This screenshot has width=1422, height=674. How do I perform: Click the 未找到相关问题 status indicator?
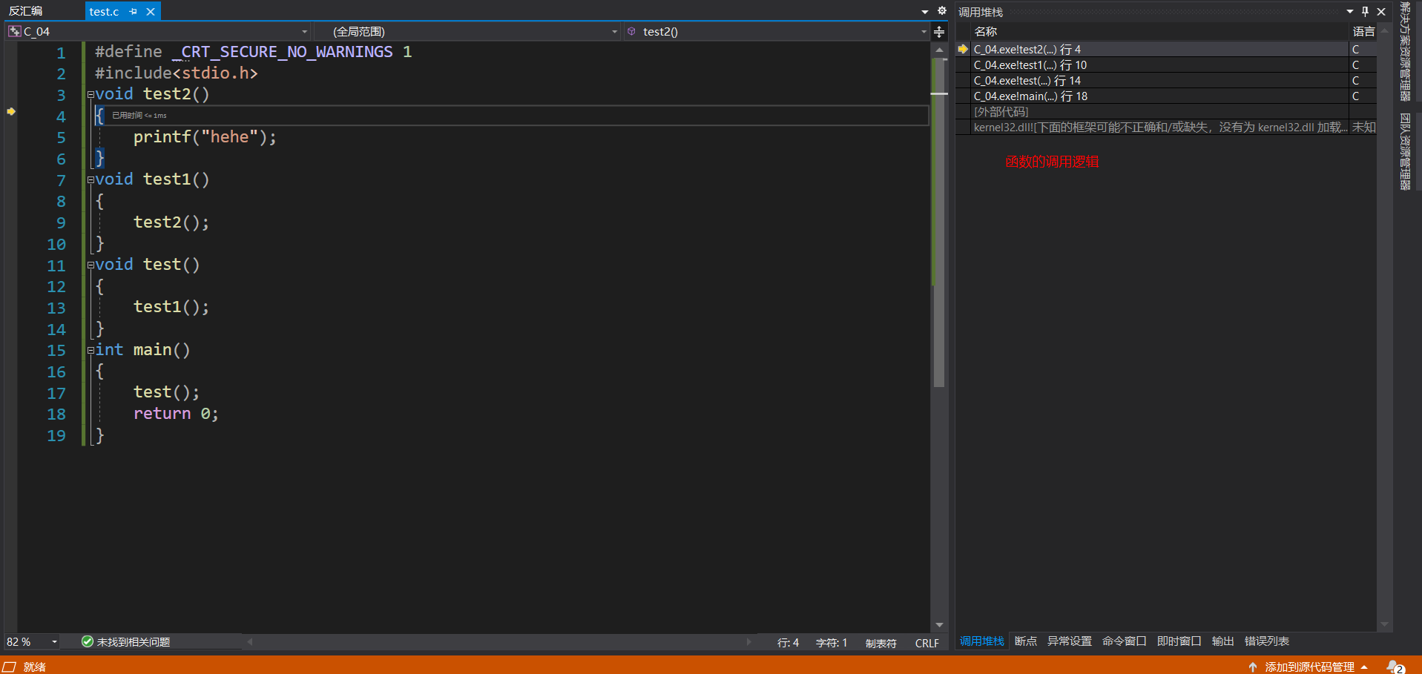point(125,642)
